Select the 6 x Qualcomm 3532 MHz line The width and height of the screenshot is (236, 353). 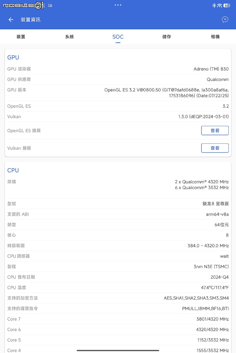click(202, 188)
